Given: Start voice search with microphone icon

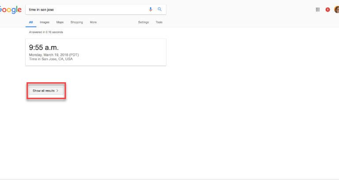Looking at the screenshot, I should [150, 9].
